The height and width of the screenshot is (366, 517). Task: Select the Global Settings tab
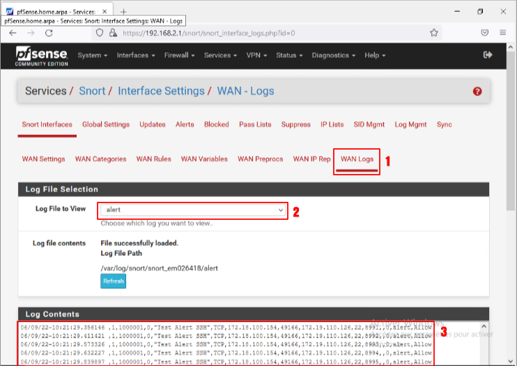106,125
